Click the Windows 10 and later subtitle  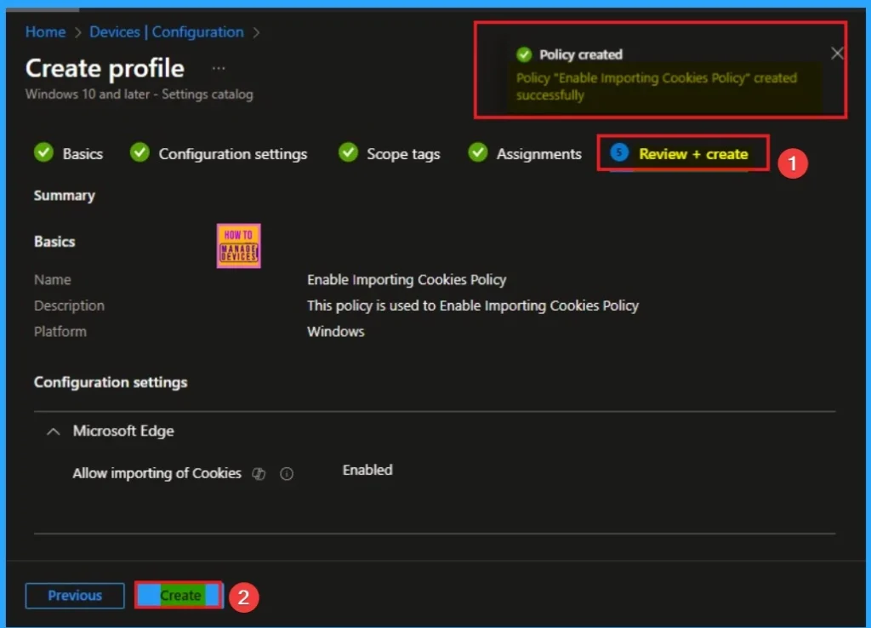[139, 94]
